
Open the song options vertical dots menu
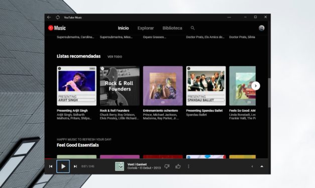click(188, 166)
